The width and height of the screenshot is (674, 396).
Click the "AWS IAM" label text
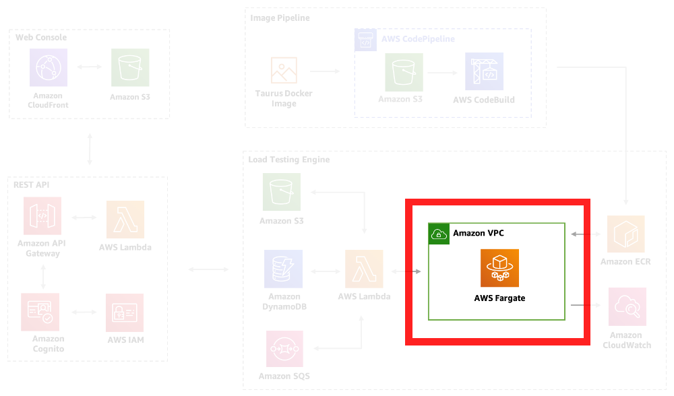pyautogui.click(x=125, y=339)
